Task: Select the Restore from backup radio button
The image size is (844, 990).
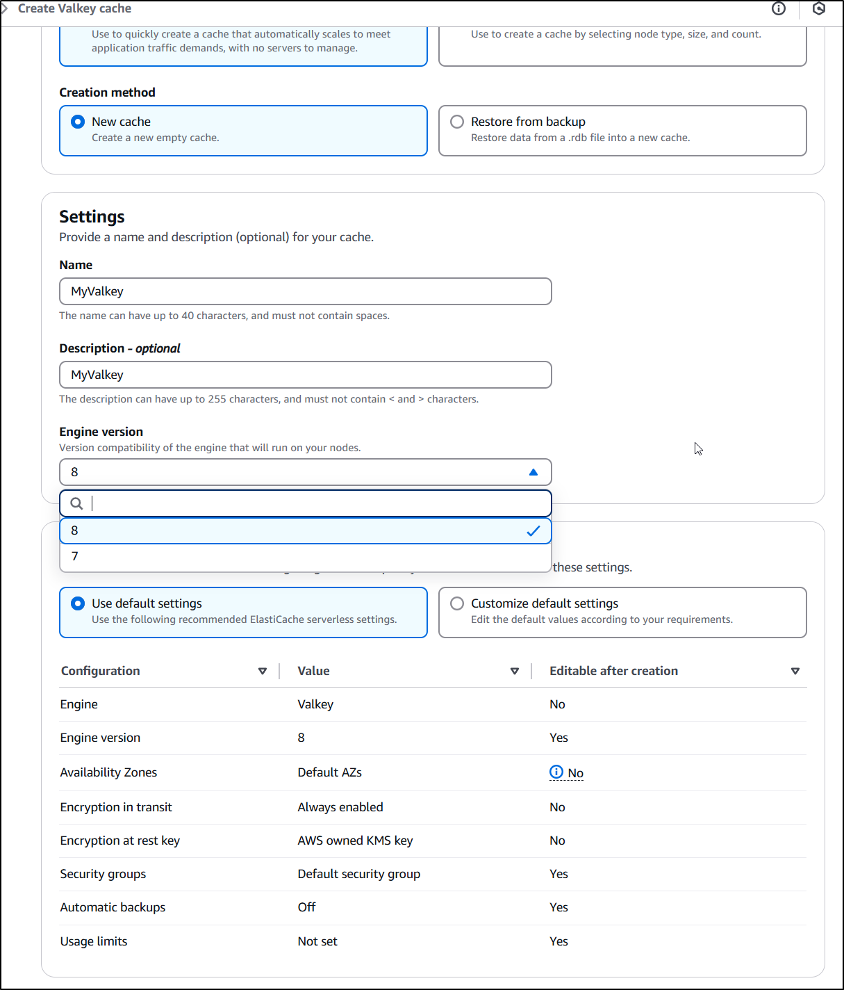Action: coord(457,122)
